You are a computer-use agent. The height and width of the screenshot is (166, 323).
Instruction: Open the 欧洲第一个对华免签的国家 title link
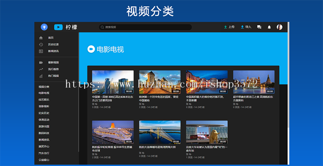158,99
